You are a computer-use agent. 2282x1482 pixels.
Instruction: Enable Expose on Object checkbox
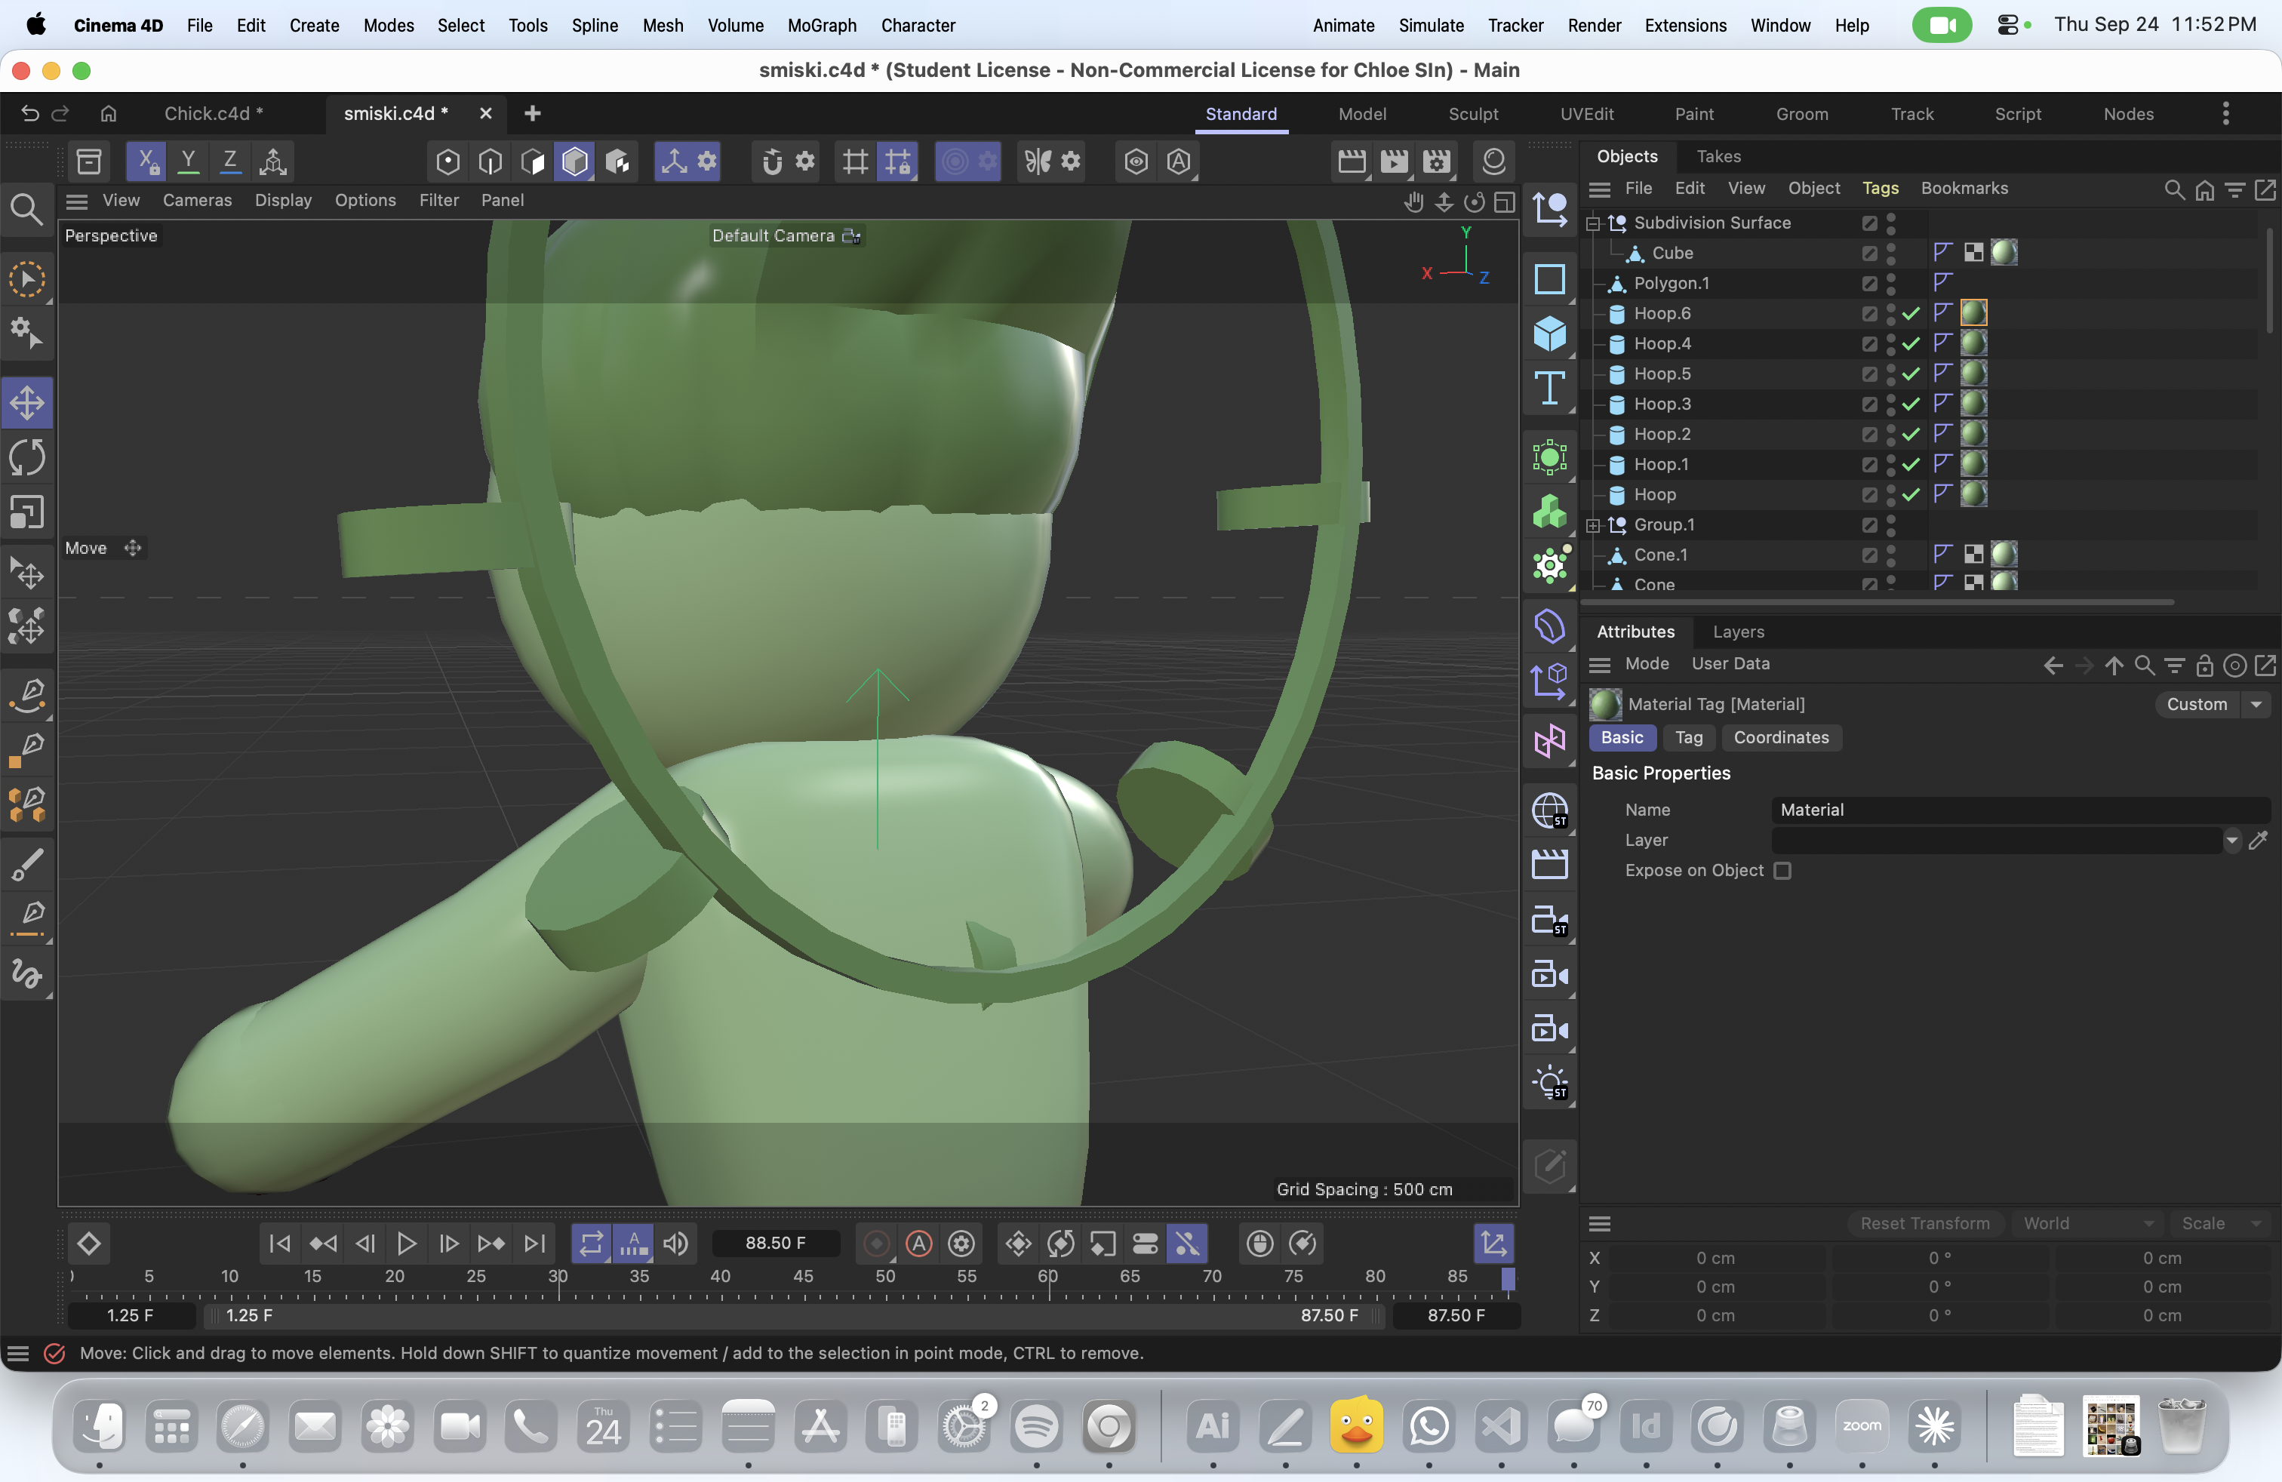coord(1782,871)
